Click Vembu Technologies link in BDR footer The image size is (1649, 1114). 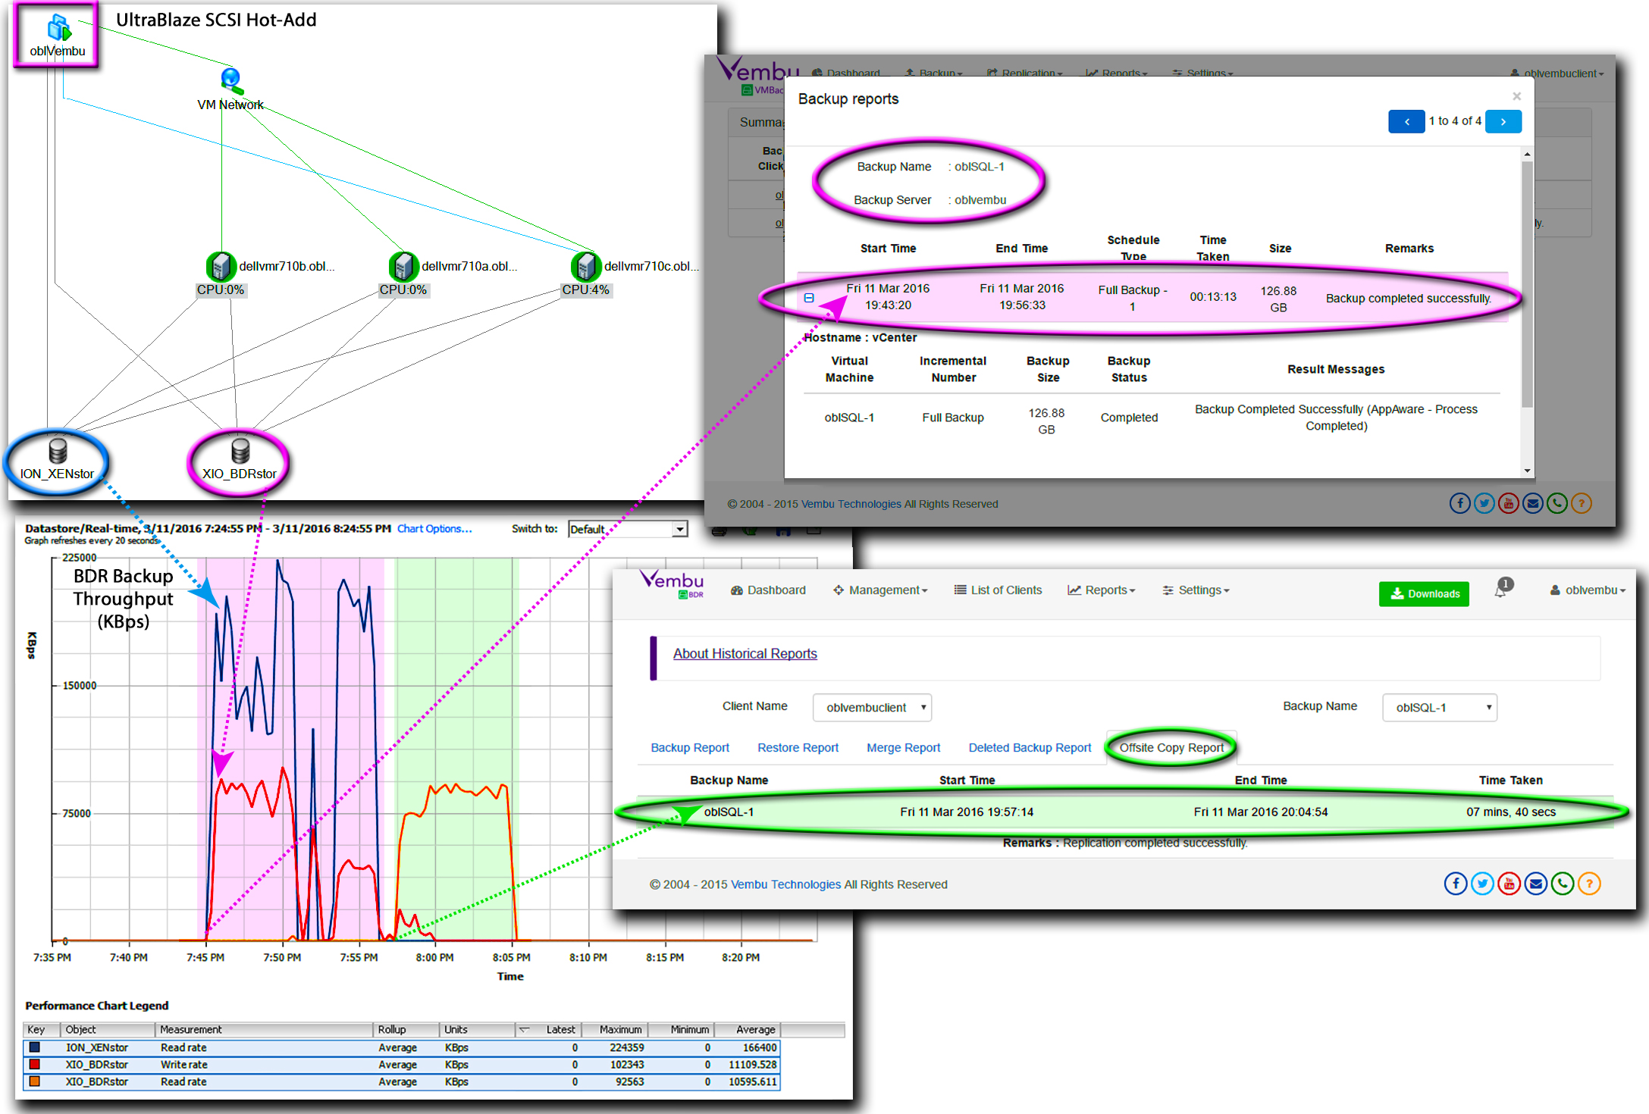pos(786,884)
